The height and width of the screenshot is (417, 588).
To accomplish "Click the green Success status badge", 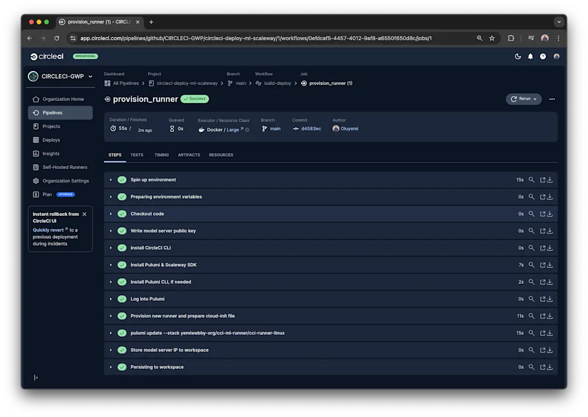I will (195, 99).
